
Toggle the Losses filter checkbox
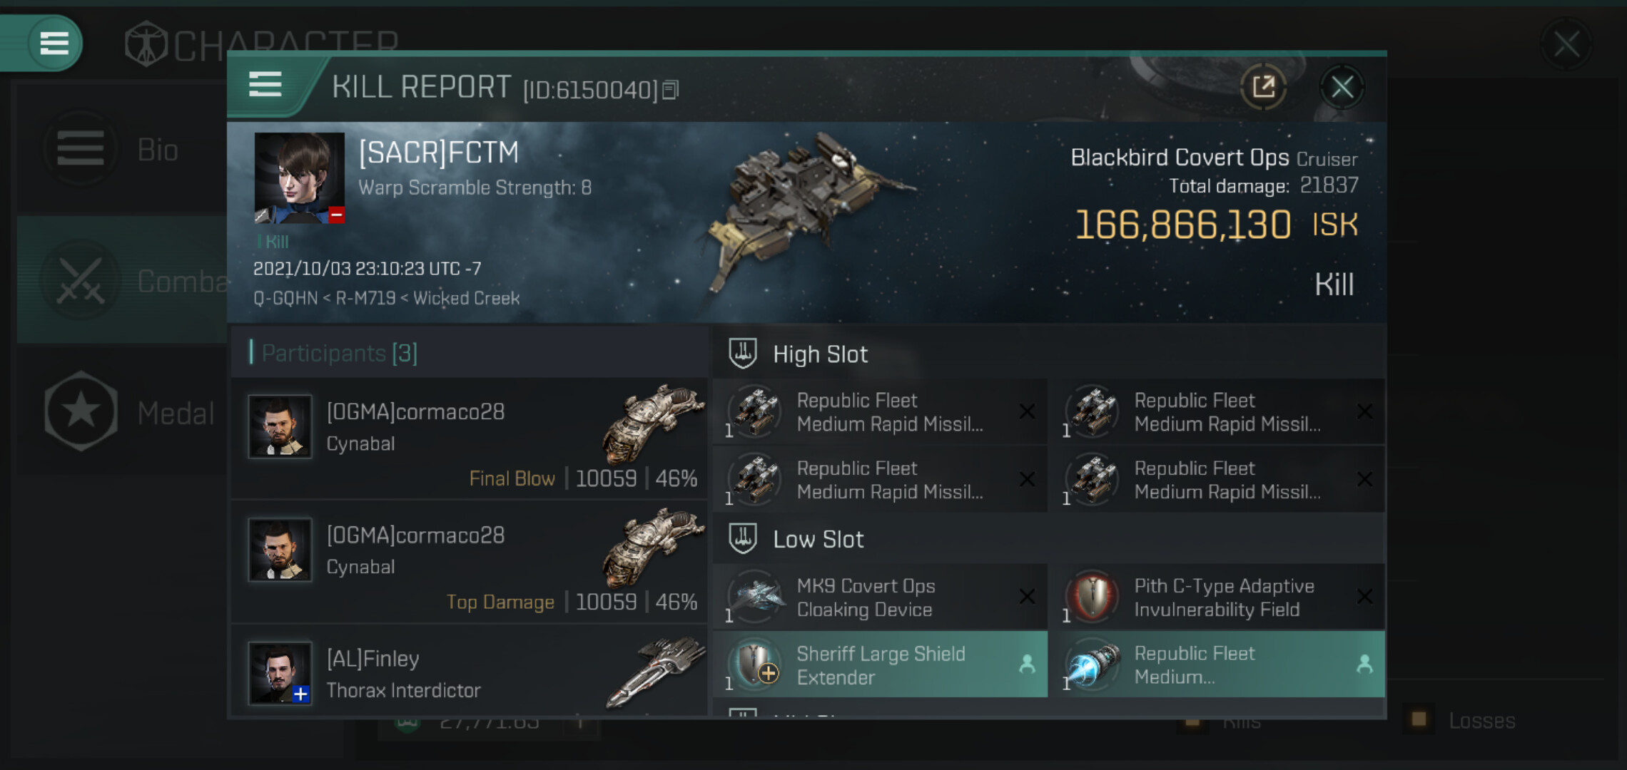1419,719
